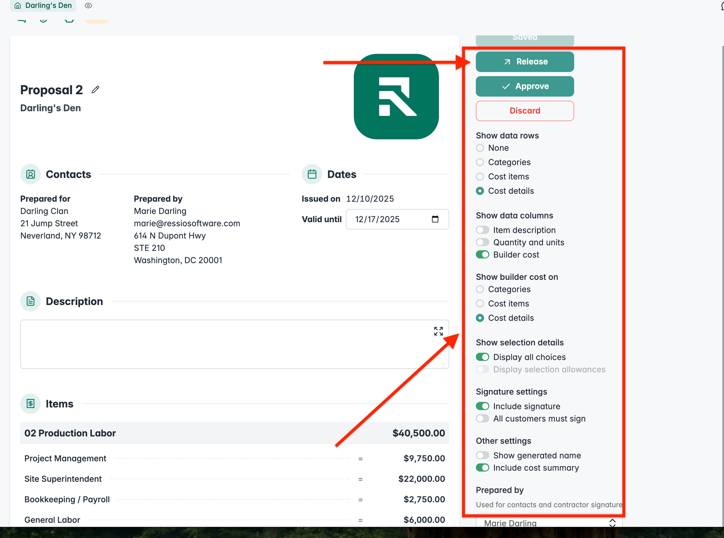Toggle All customers must sign
The image size is (724, 538).
(x=482, y=419)
